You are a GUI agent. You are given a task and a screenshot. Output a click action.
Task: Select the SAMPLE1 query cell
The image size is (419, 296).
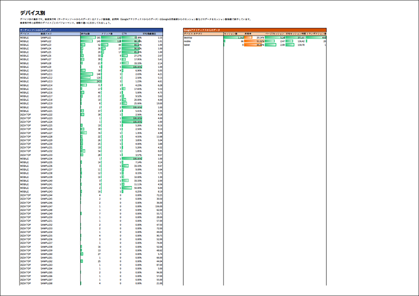[x=46, y=38]
